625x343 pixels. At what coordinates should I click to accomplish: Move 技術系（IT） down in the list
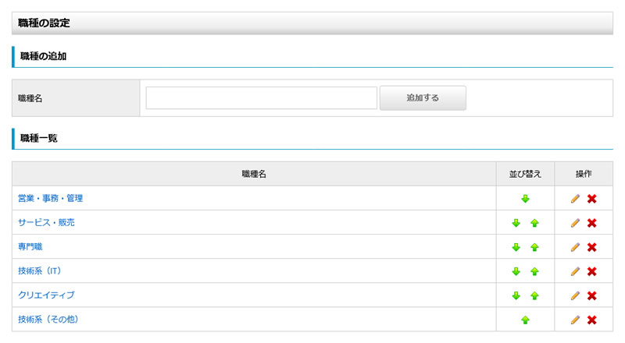(516, 271)
